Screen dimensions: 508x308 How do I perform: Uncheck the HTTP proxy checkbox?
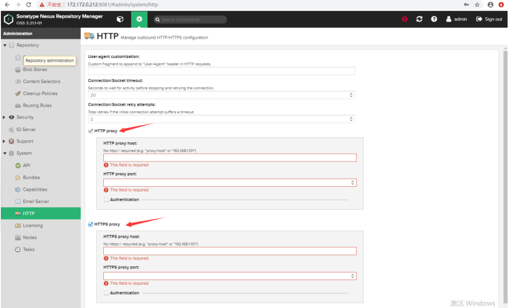coord(90,131)
